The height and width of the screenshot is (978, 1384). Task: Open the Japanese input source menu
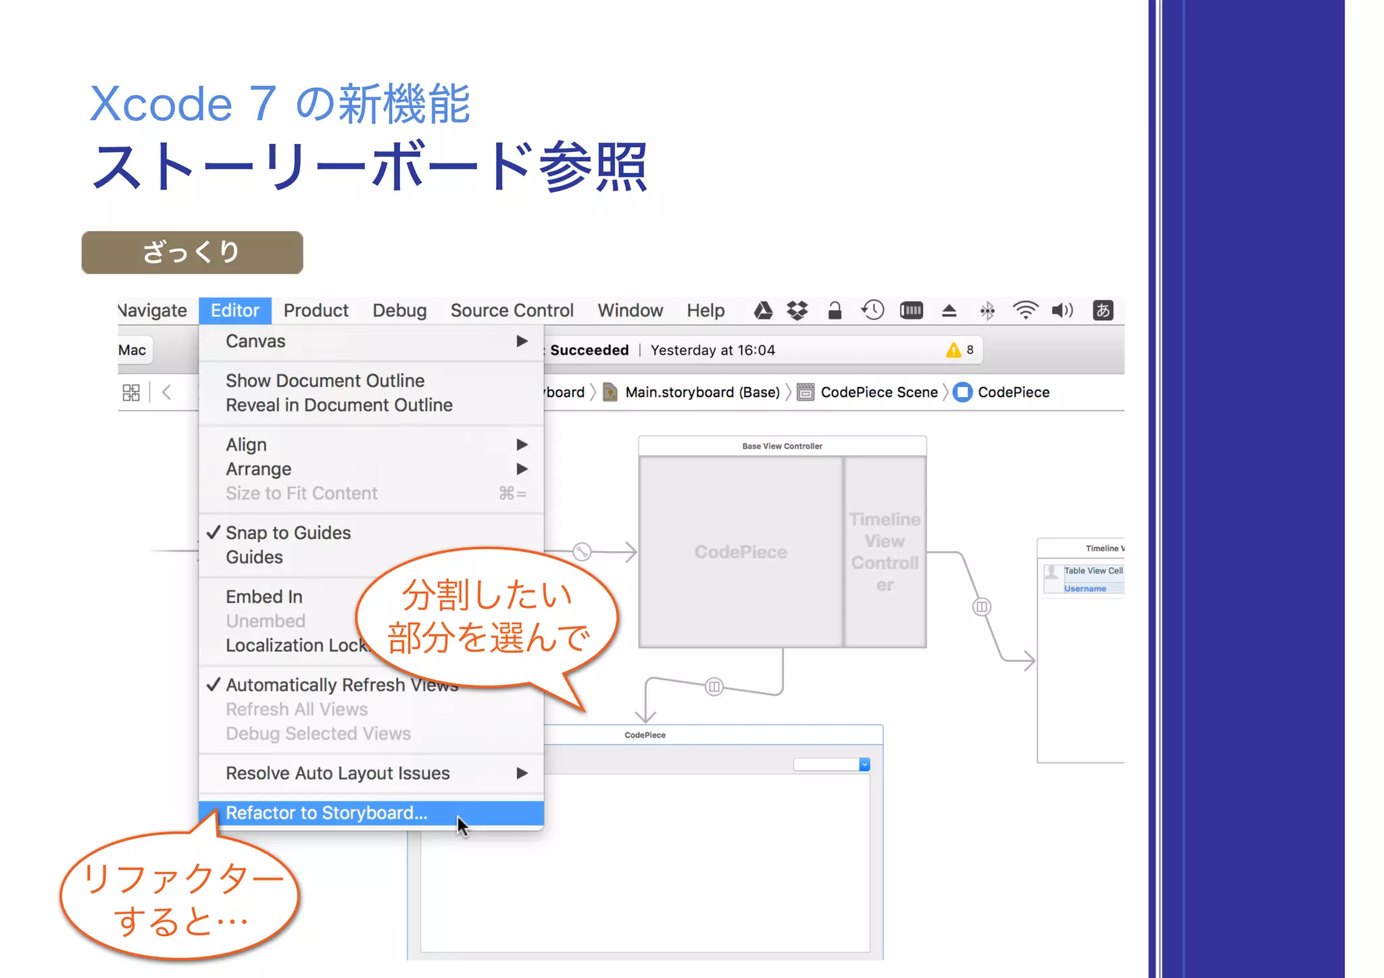tap(1103, 310)
